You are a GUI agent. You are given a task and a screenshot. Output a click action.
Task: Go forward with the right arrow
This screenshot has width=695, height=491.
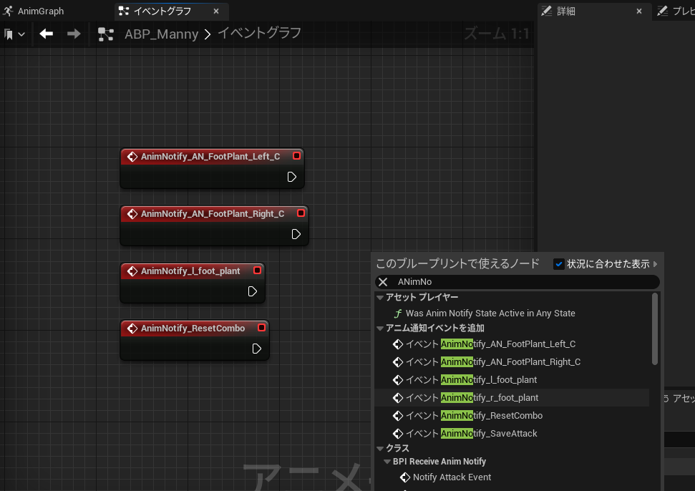(74, 34)
